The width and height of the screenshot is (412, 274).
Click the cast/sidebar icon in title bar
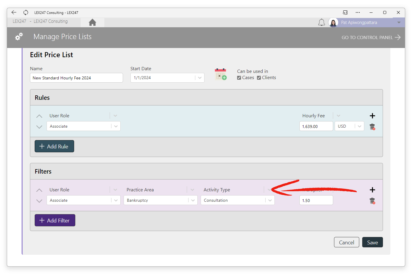click(x=345, y=12)
